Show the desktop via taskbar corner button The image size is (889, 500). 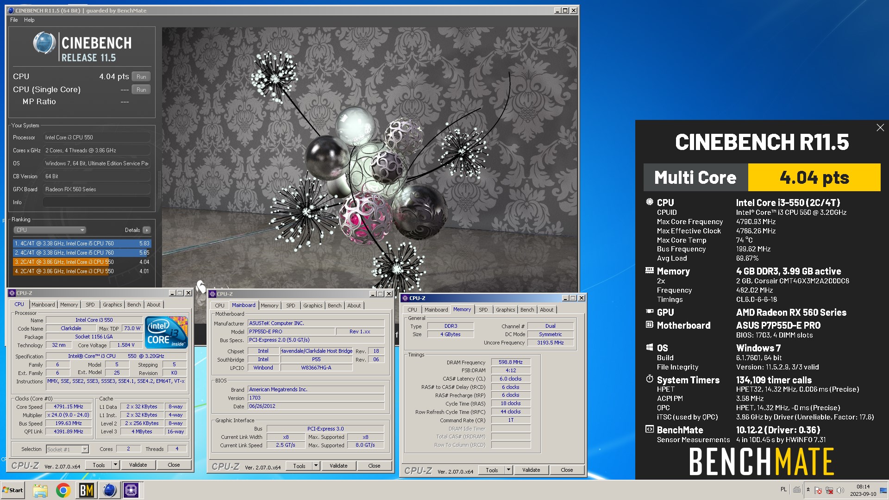[x=883, y=490]
